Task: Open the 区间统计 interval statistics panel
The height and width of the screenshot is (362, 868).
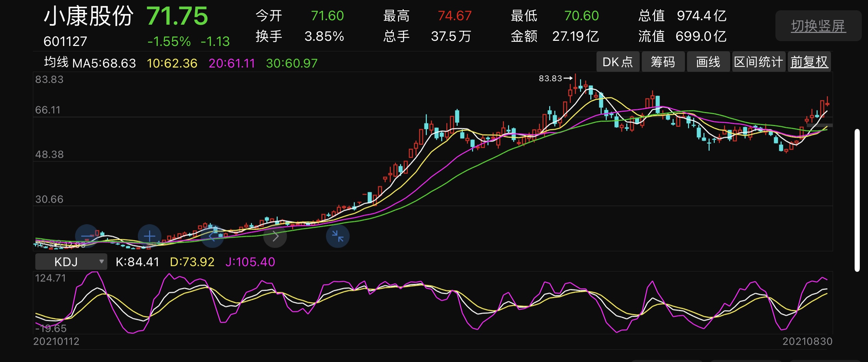Action: (759, 62)
